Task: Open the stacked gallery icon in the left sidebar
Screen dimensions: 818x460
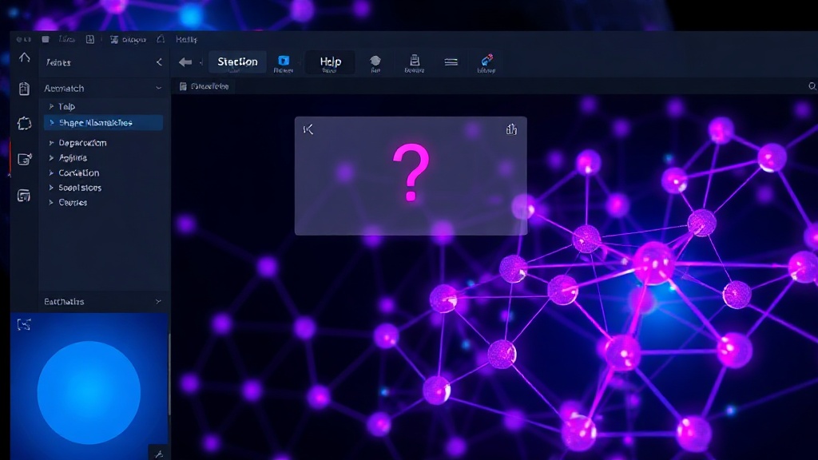Action: pyautogui.click(x=24, y=196)
